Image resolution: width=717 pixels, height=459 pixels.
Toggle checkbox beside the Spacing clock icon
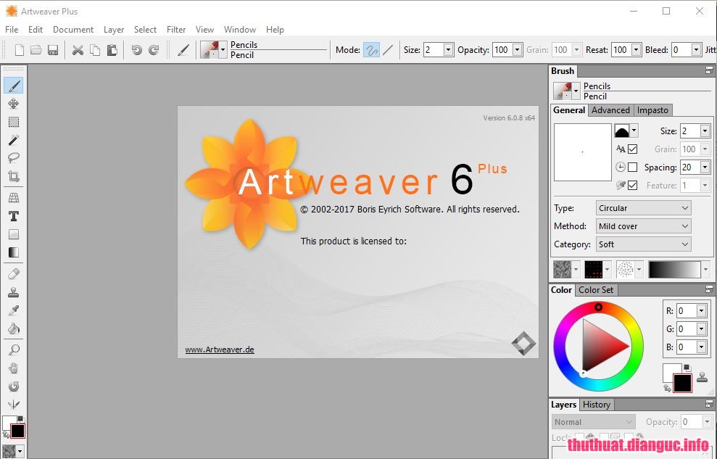tap(632, 168)
